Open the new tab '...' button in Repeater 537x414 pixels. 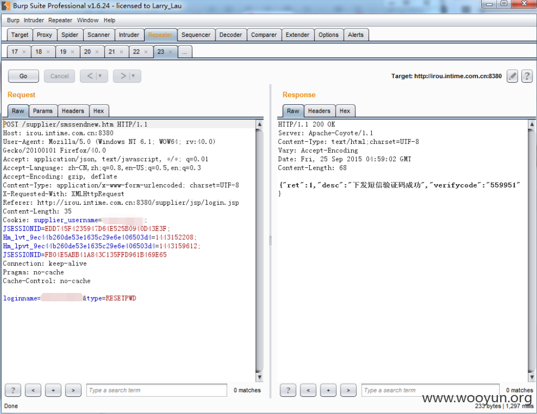coord(185,52)
